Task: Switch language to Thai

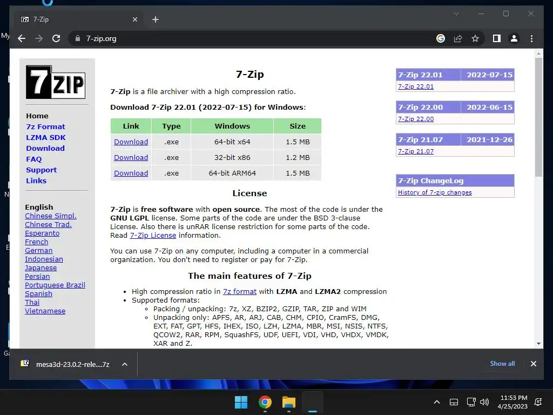Action: 32,303
